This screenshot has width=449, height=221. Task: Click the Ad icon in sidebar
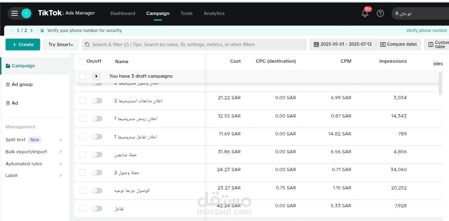[8, 103]
